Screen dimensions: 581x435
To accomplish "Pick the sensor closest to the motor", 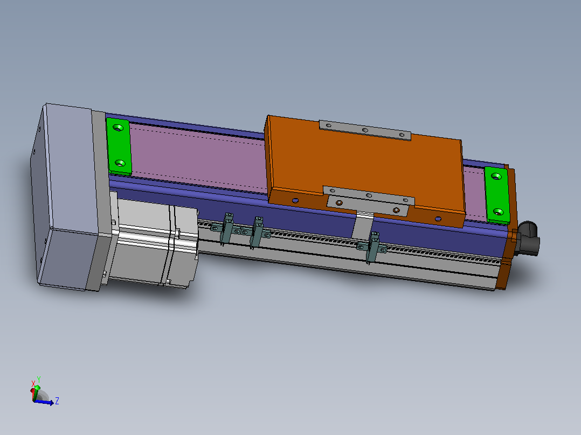I will 227,228.
